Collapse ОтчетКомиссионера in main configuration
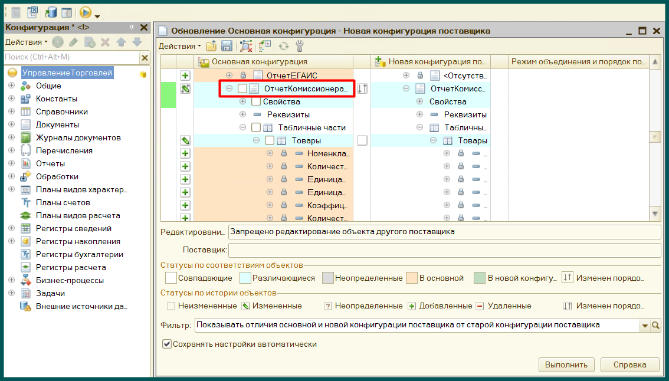The image size is (669, 381). [229, 88]
